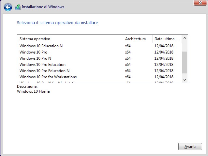Screen dimensions: 208x156
Task: Click the blue back arrow button
Action: [8, 7]
